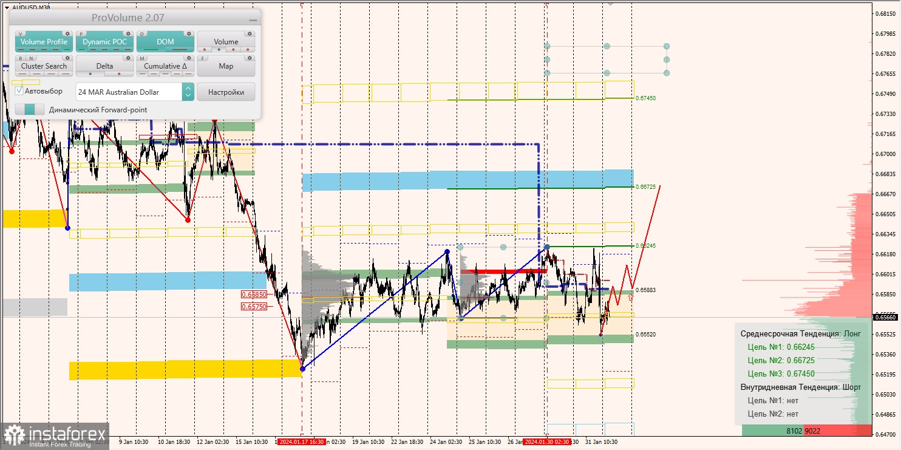Click the 2024.01.30 02:30 time marker

pyautogui.click(x=546, y=442)
